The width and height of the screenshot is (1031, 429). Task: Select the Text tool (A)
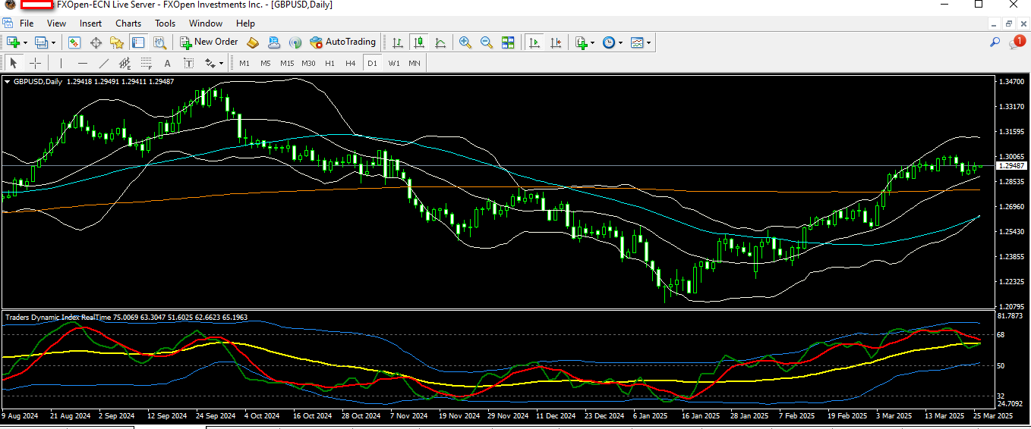point(167,63)
